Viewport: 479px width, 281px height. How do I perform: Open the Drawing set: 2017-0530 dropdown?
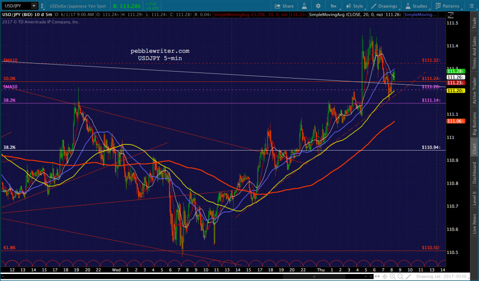[443, 276]
